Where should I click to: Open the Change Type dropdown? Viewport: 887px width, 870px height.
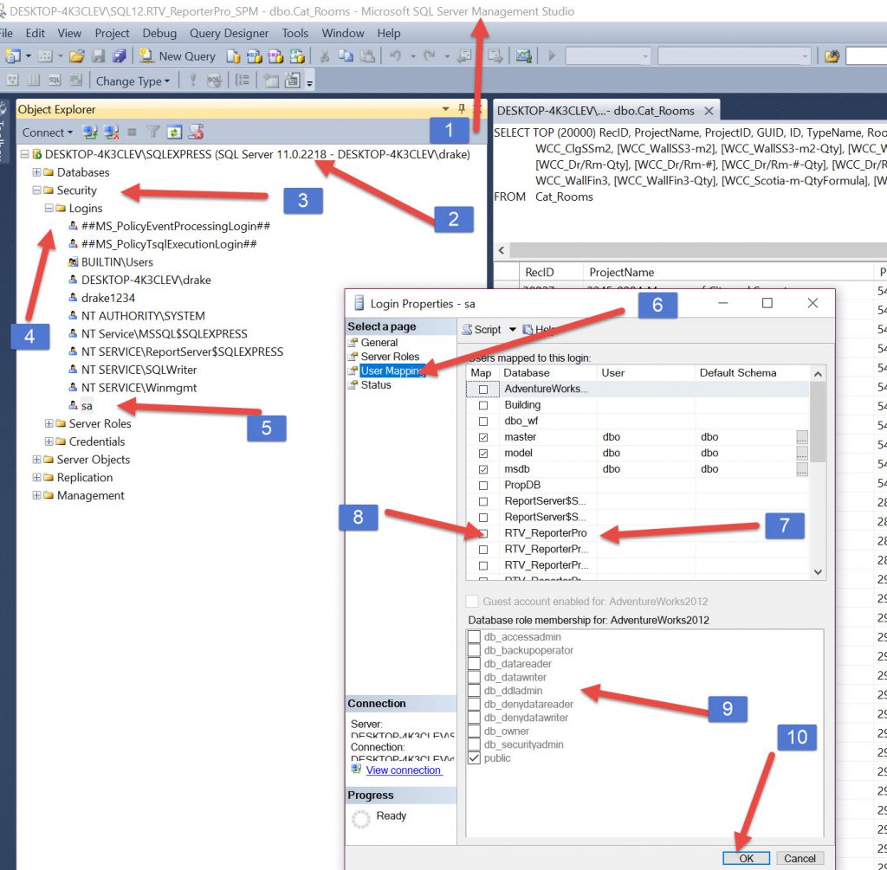tap(133, 81)
